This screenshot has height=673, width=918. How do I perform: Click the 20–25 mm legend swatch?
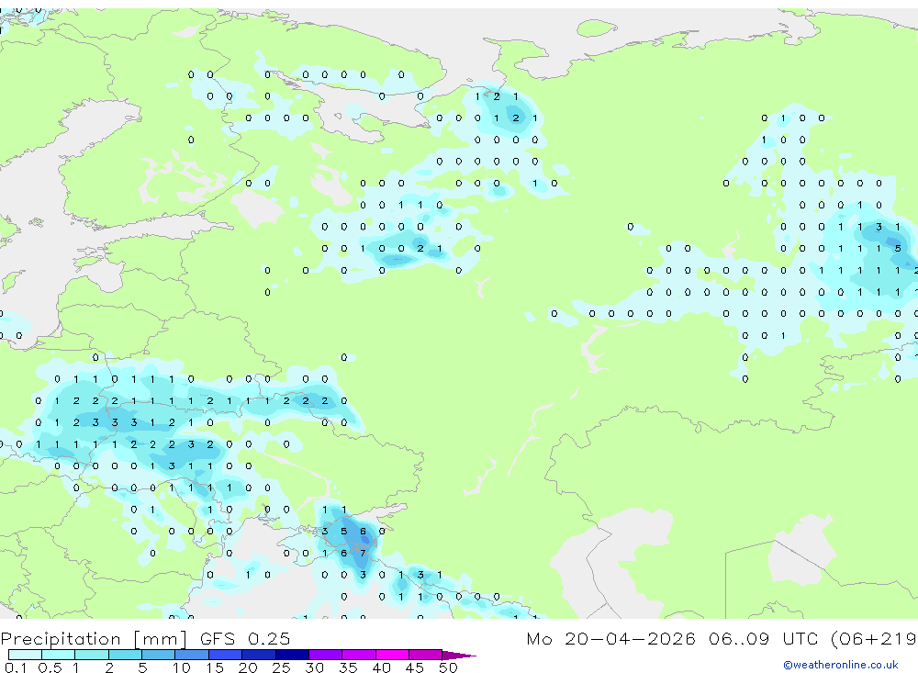[259, 655]
